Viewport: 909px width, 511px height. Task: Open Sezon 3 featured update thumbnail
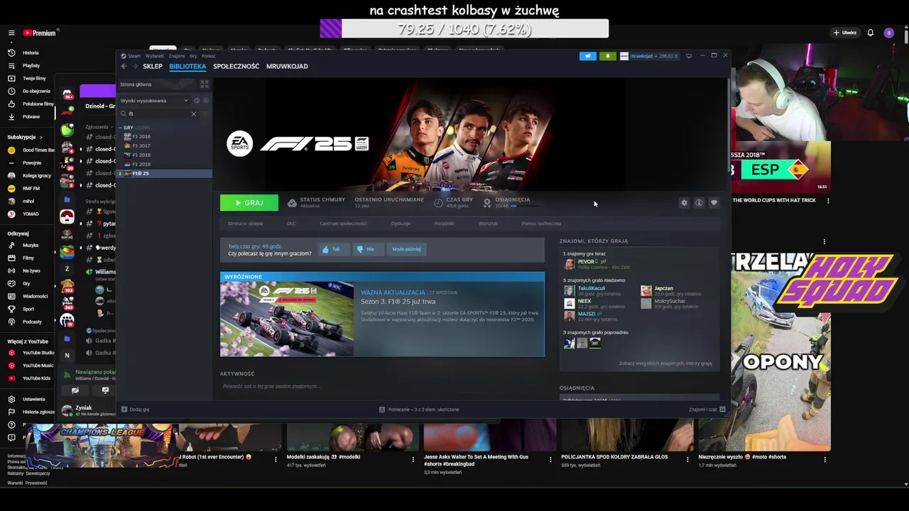(287, 319)
